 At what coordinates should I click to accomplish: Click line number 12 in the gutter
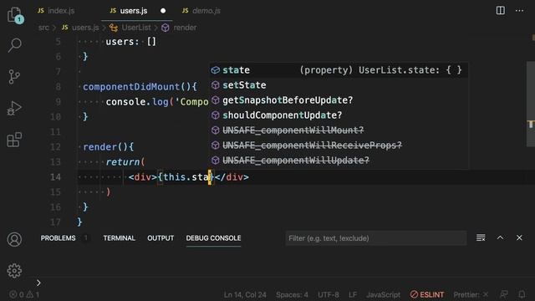tap(55, 147)
